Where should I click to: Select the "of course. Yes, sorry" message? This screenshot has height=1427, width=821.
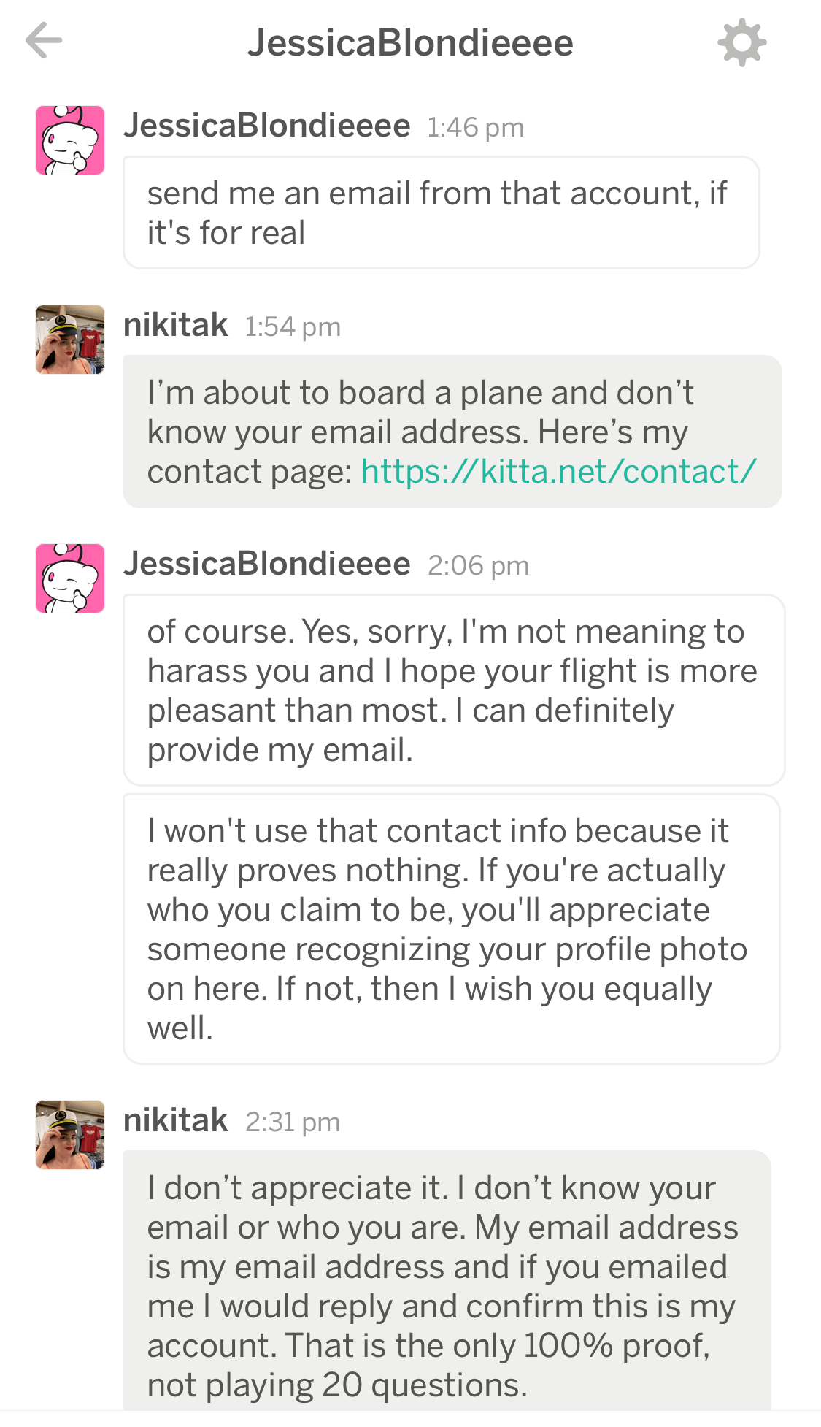coord(453,690)
